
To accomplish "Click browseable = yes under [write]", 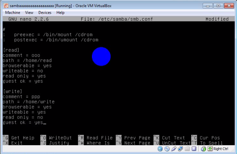I will pos(27,107).
